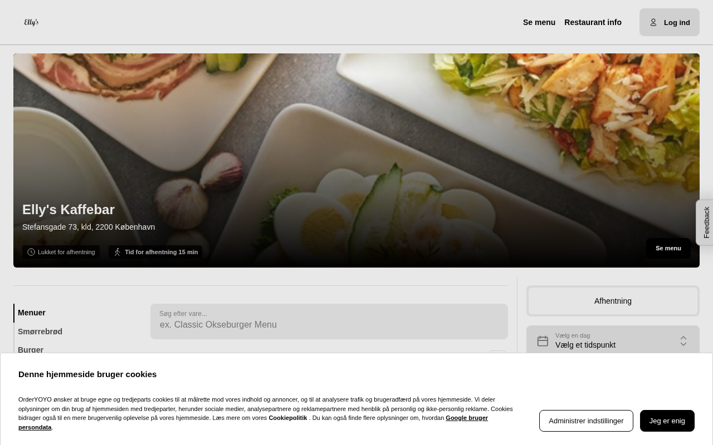Select Se menu in the top navigation
713x445 pixels.
click(539, 22)
